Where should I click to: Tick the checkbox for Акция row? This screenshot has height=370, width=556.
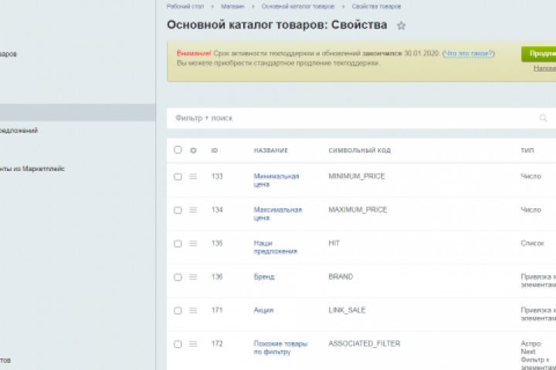pos(178,311)
